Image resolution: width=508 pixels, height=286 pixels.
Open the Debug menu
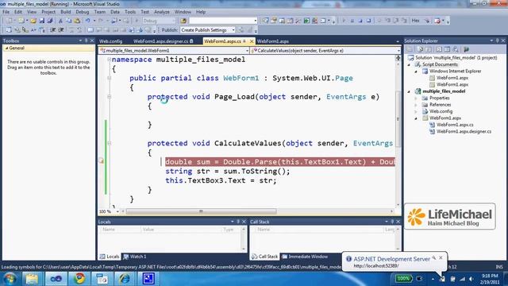[83, 12]
